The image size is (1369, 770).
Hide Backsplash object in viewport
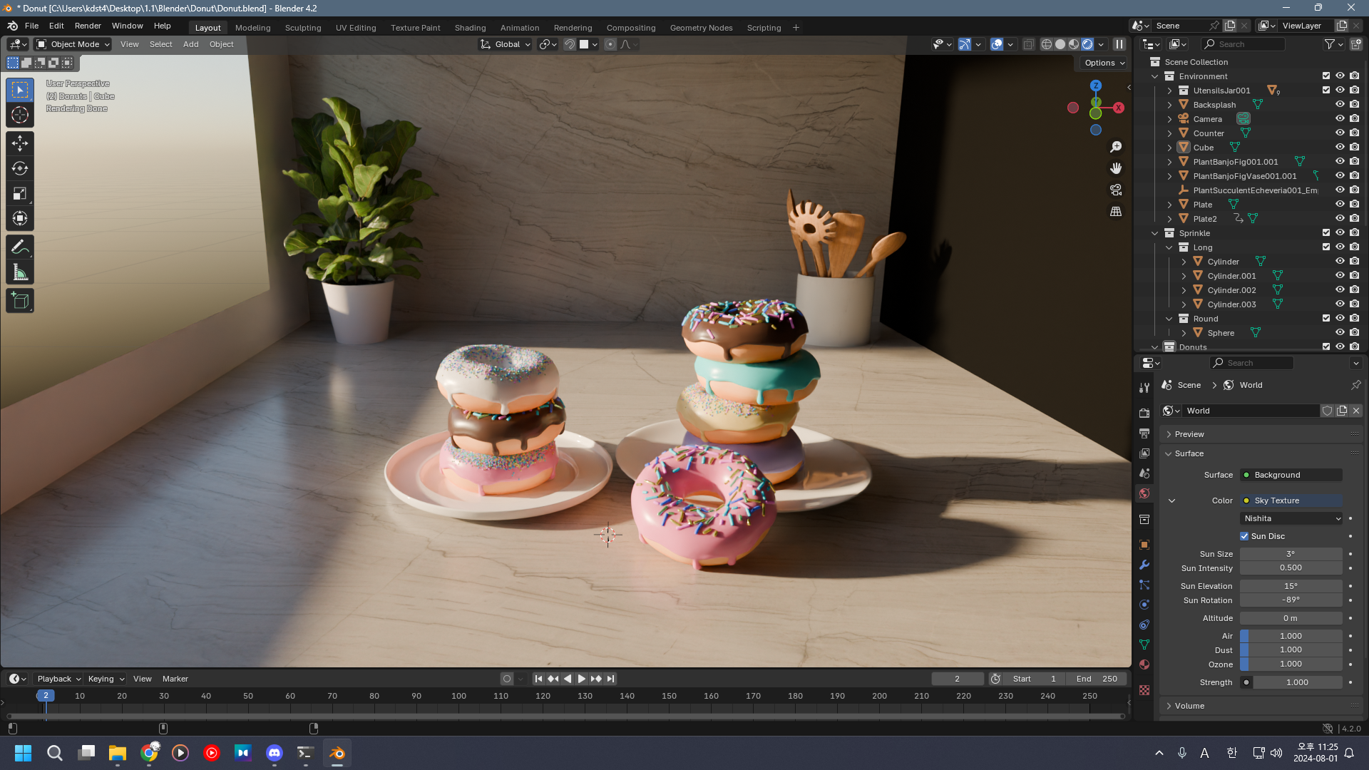[1340, 105]
